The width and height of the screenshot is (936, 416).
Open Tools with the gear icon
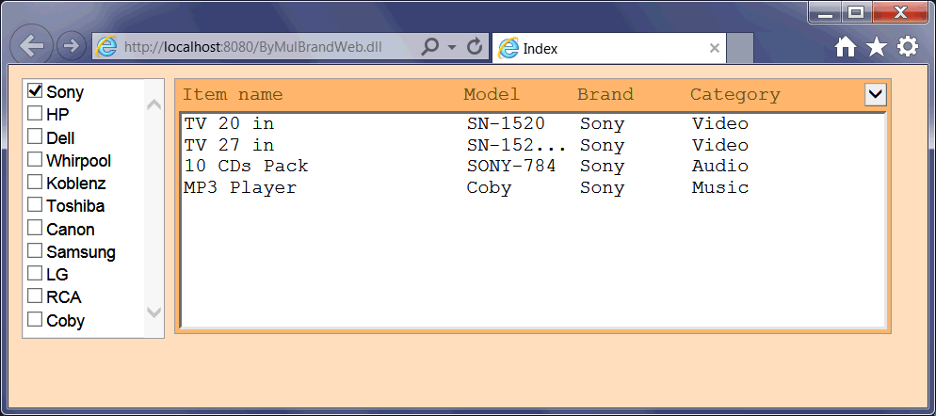[x=908, y=46]
